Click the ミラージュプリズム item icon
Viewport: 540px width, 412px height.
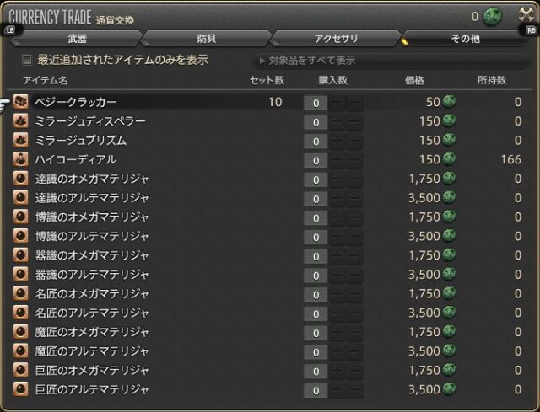click(x=21, y=141)
